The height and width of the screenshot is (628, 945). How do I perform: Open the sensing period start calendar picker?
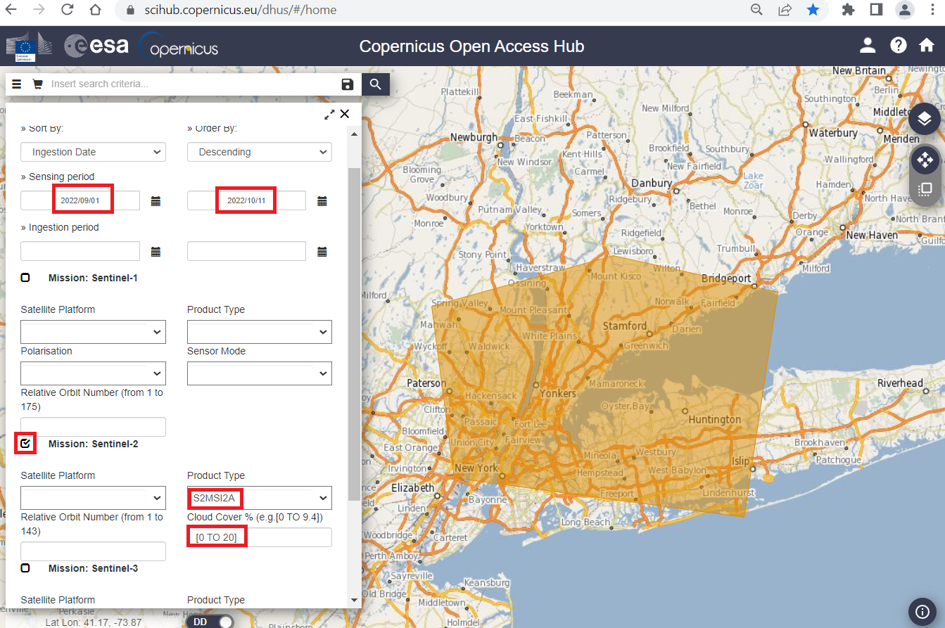point(156,200)
